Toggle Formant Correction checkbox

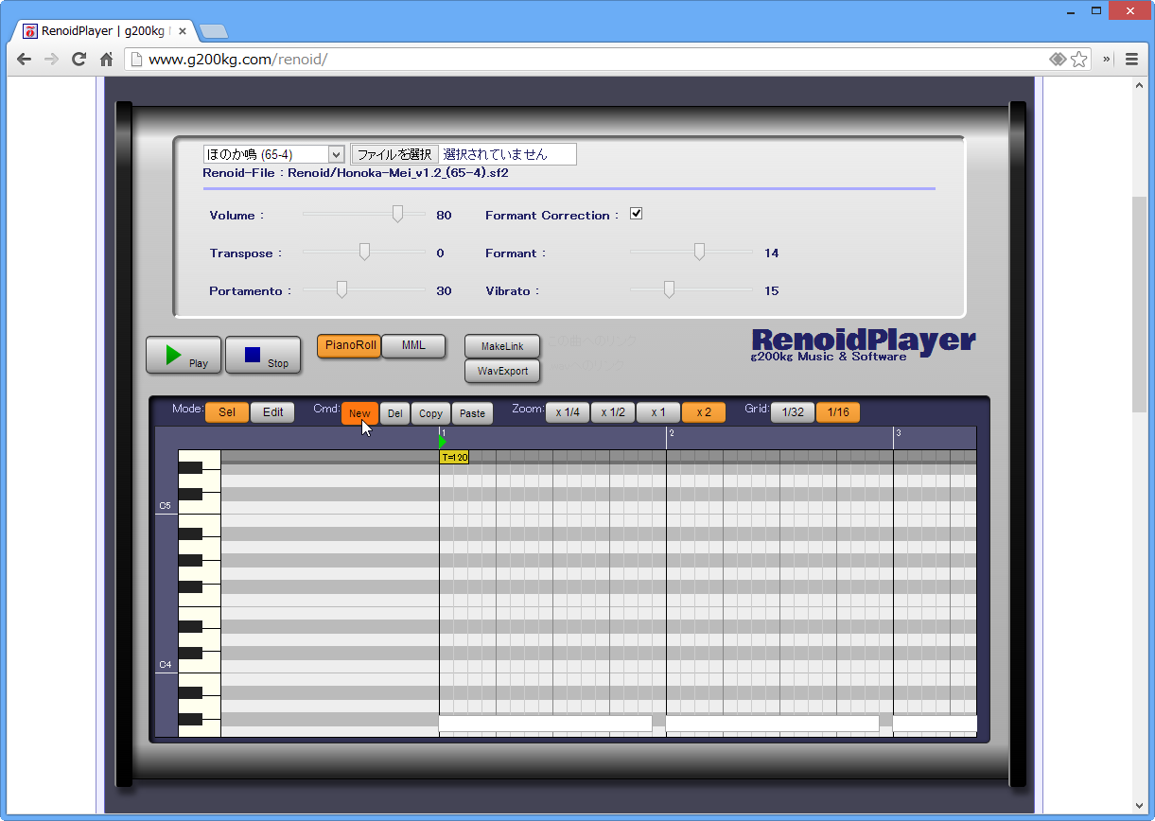[636, 214]
